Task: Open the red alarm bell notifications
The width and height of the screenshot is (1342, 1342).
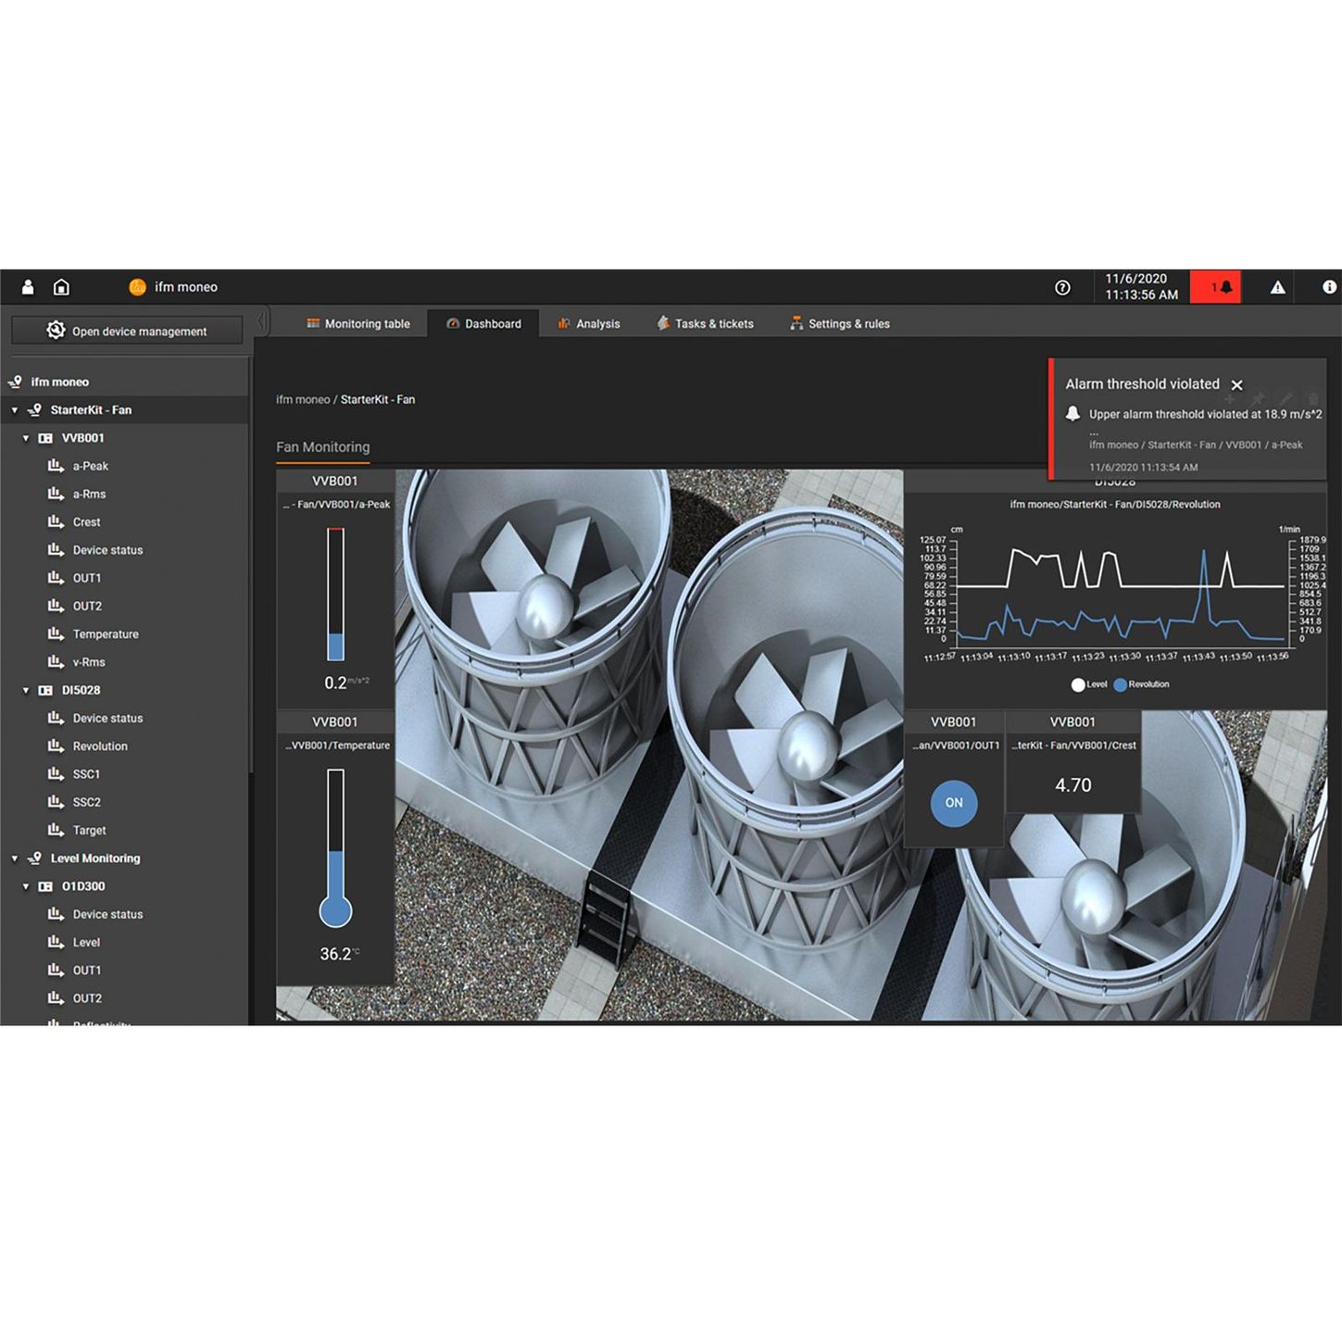Action: tap(1215, 287)
